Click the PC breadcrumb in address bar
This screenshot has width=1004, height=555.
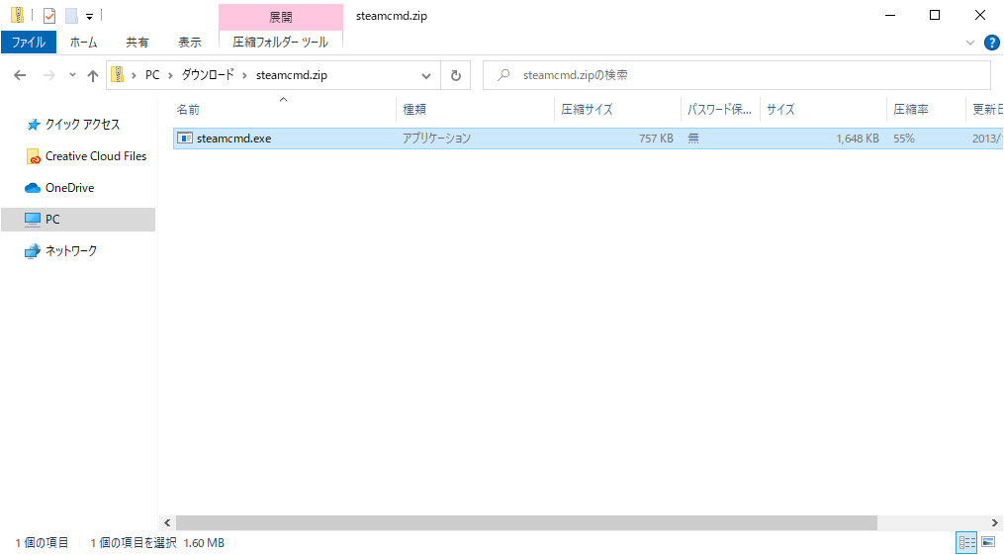(152, 75)
